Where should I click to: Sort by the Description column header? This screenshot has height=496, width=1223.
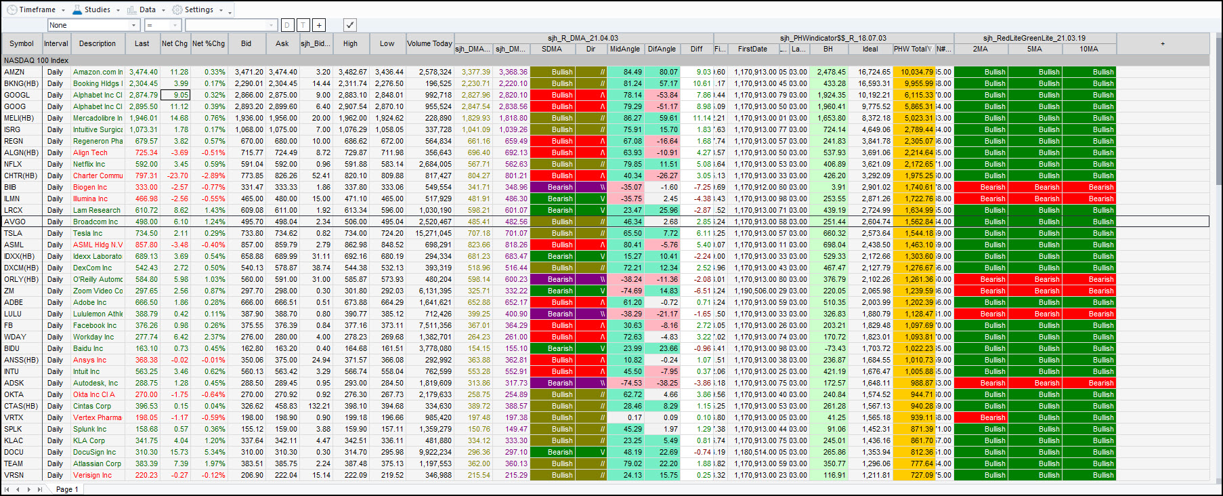[x=98, y=43]
